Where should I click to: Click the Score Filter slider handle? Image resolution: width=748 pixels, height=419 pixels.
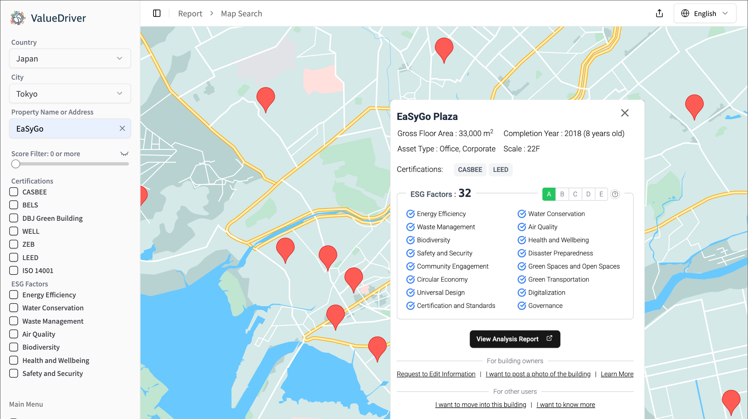15,164
